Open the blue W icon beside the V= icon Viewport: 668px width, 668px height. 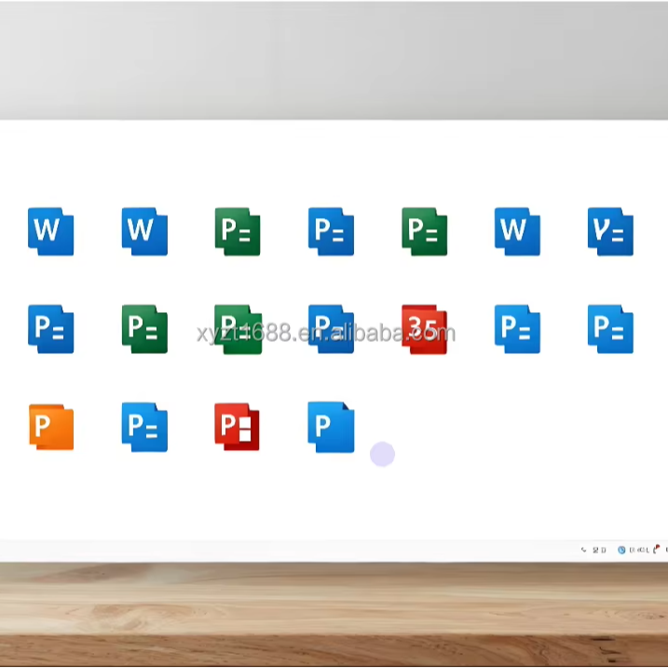[x=517, y=231]
